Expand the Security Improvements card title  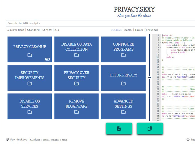tap(30, 75)
